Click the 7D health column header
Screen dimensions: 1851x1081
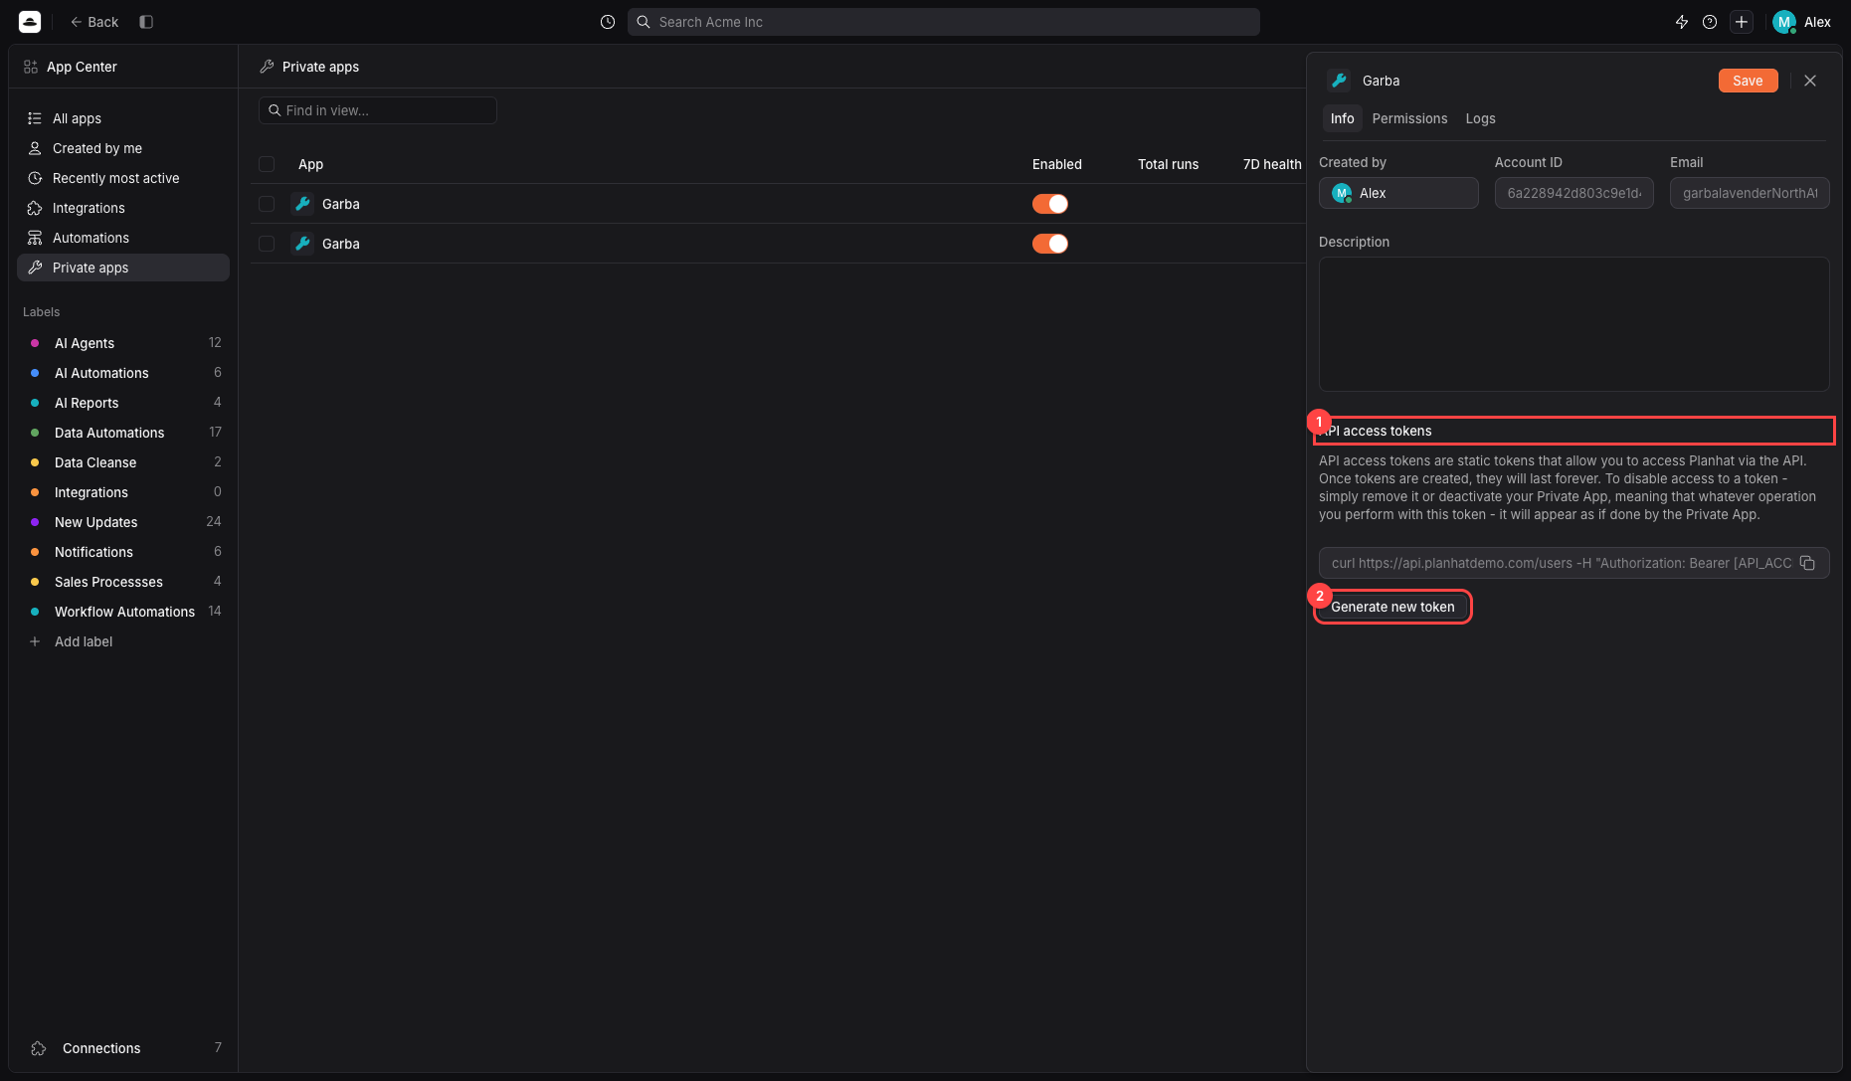click(x=1272, y=164)
